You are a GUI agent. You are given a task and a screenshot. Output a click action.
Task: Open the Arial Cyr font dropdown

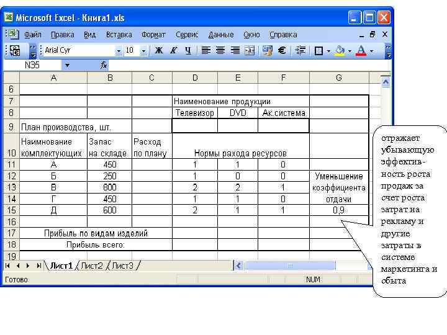pyautogui.click(x=119, y=51)
